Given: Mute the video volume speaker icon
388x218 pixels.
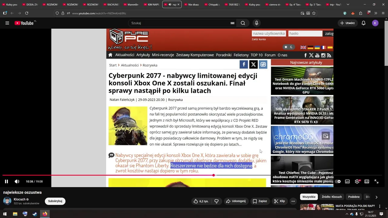Looking at the screenshot, I should [17, 181].
